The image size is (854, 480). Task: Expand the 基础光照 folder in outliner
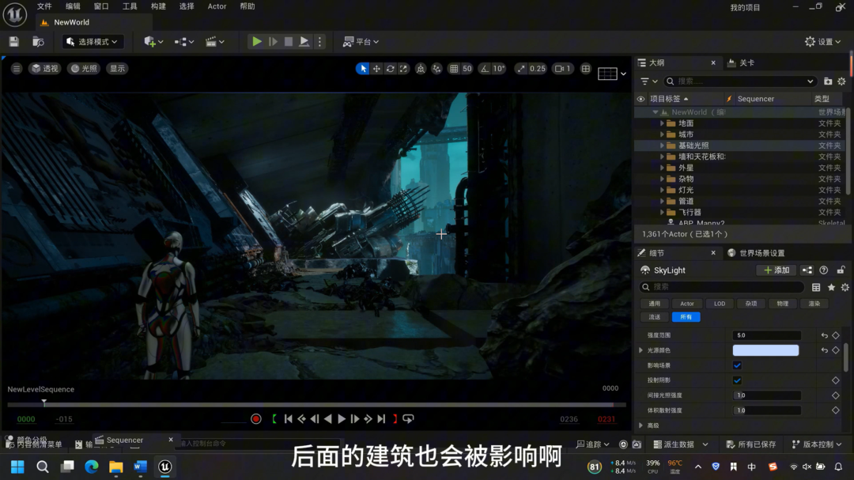(663, 146)
